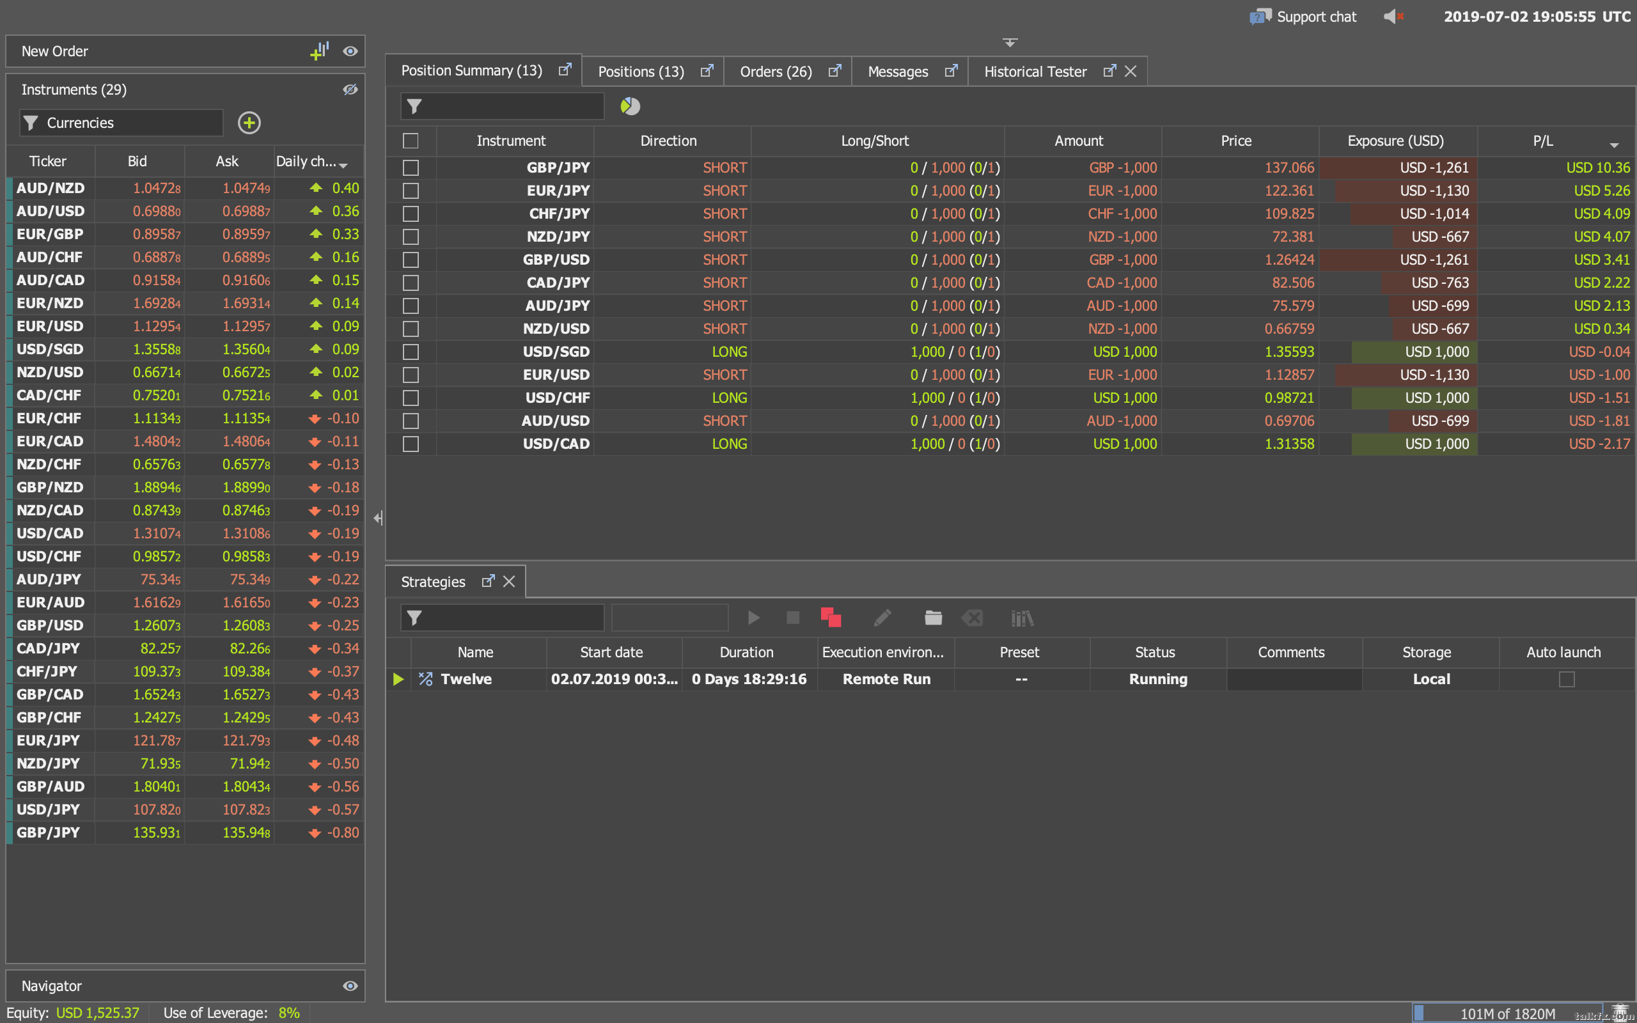Click memory usage bar 101M of 1820M
This screenshot has width=1637, height=1023.
click(x=1507, y=1013)
